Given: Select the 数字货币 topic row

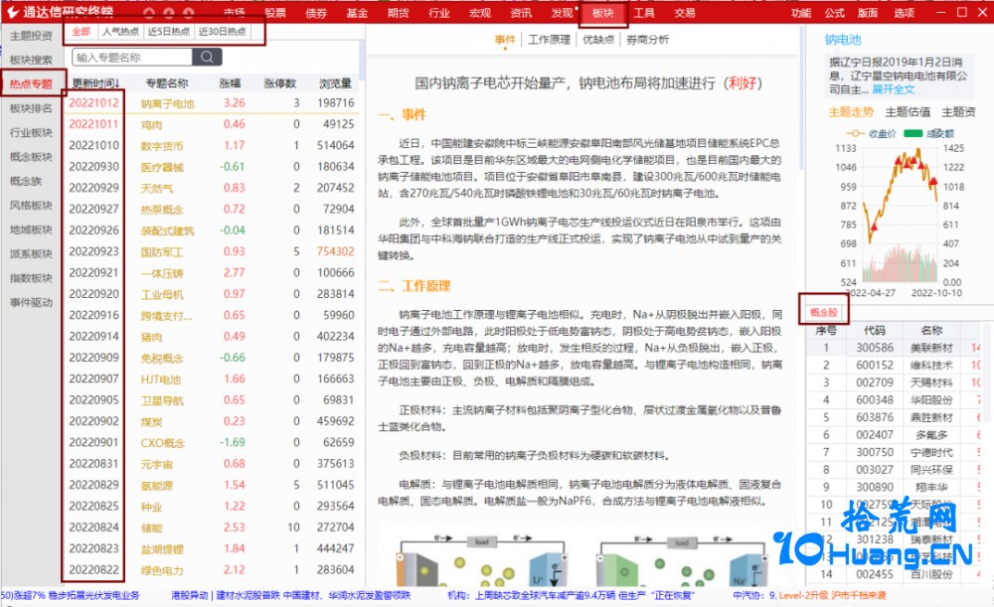Looking at the screenshot, I should 211,145.
